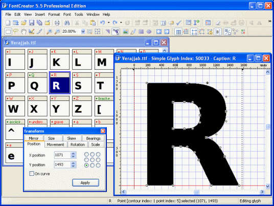The height and width of the screenshot is (206, 274).
Task: Select the Q glyph thumbnail
Action: click(x=37, y=83)
